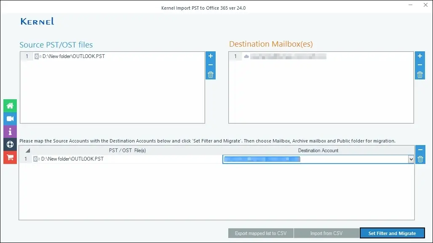
Task: Delete mappings with the trash icon beside the table
Action: click(x=420, y=159)
